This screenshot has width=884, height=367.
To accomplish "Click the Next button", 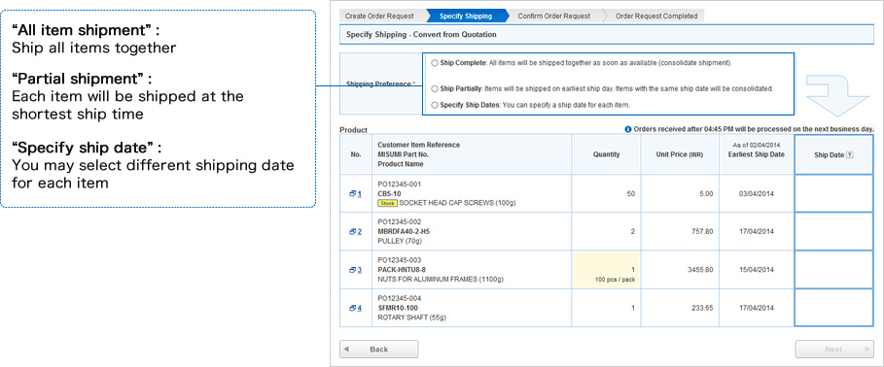I will click(x=834, y=349).
